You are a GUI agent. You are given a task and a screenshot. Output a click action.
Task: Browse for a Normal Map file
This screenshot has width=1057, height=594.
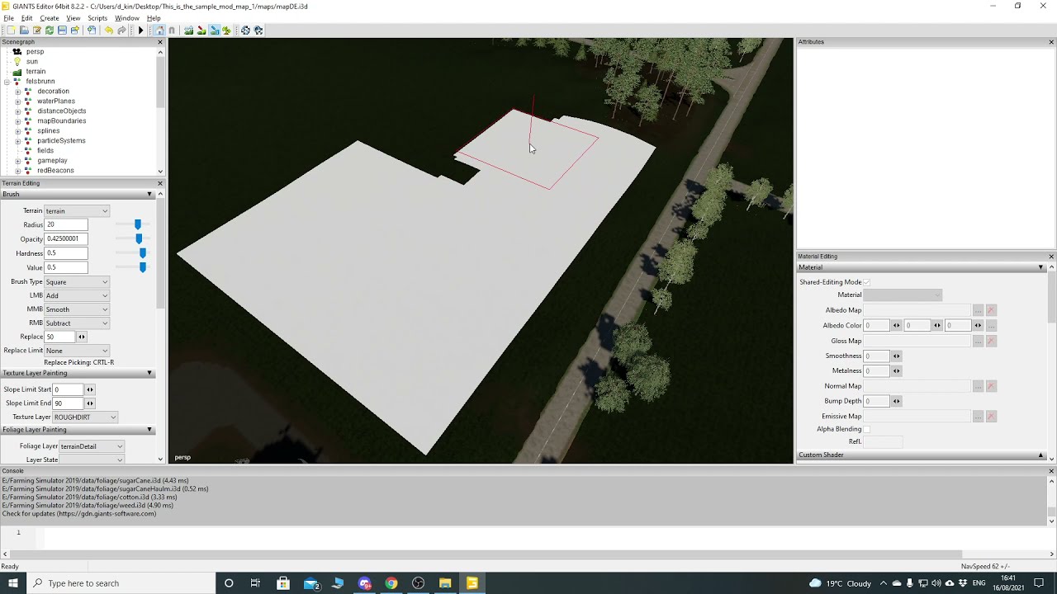tap(978, 386)
